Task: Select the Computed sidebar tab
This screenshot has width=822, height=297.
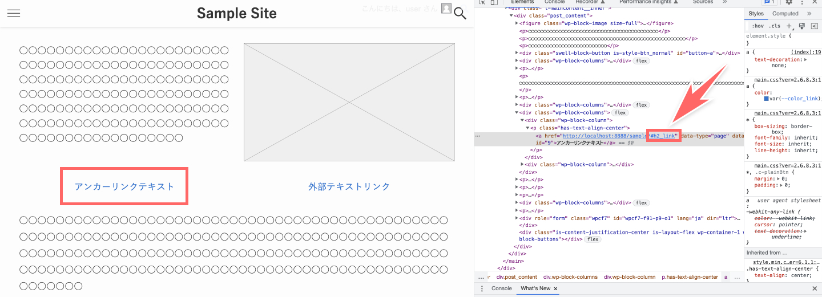Action: click(785, 14)
